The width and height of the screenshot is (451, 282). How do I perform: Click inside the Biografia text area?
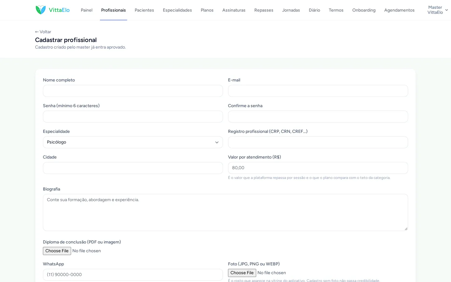(225, 212)
